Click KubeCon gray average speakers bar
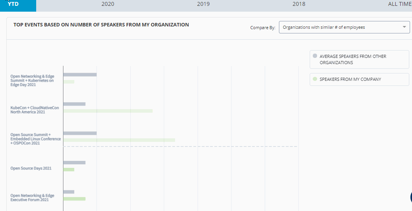Image resolution: width=412 pixels, height=211 pixels. point(74,104)
